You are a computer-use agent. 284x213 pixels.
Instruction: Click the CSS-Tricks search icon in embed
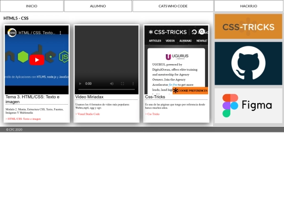202,32
